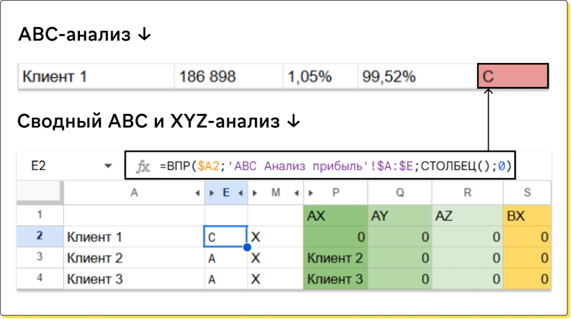The width and height of the screenshot is (571, 319).
Task: Open the name box dropdown arrow
Action: (108, 166)
